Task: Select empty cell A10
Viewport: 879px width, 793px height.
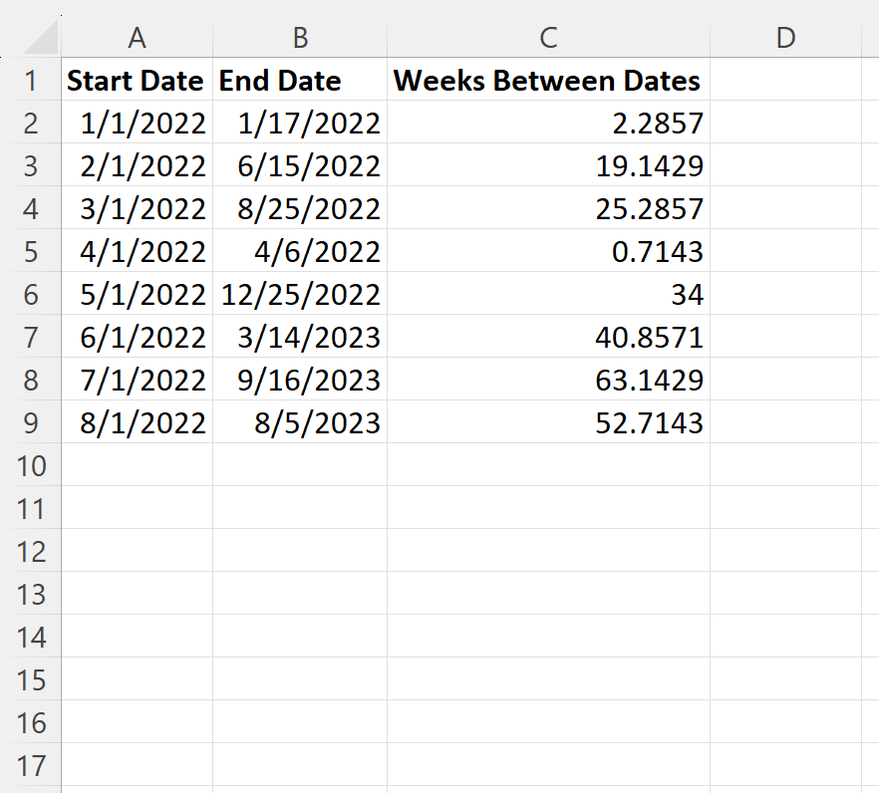Action: tap(137, 465)
